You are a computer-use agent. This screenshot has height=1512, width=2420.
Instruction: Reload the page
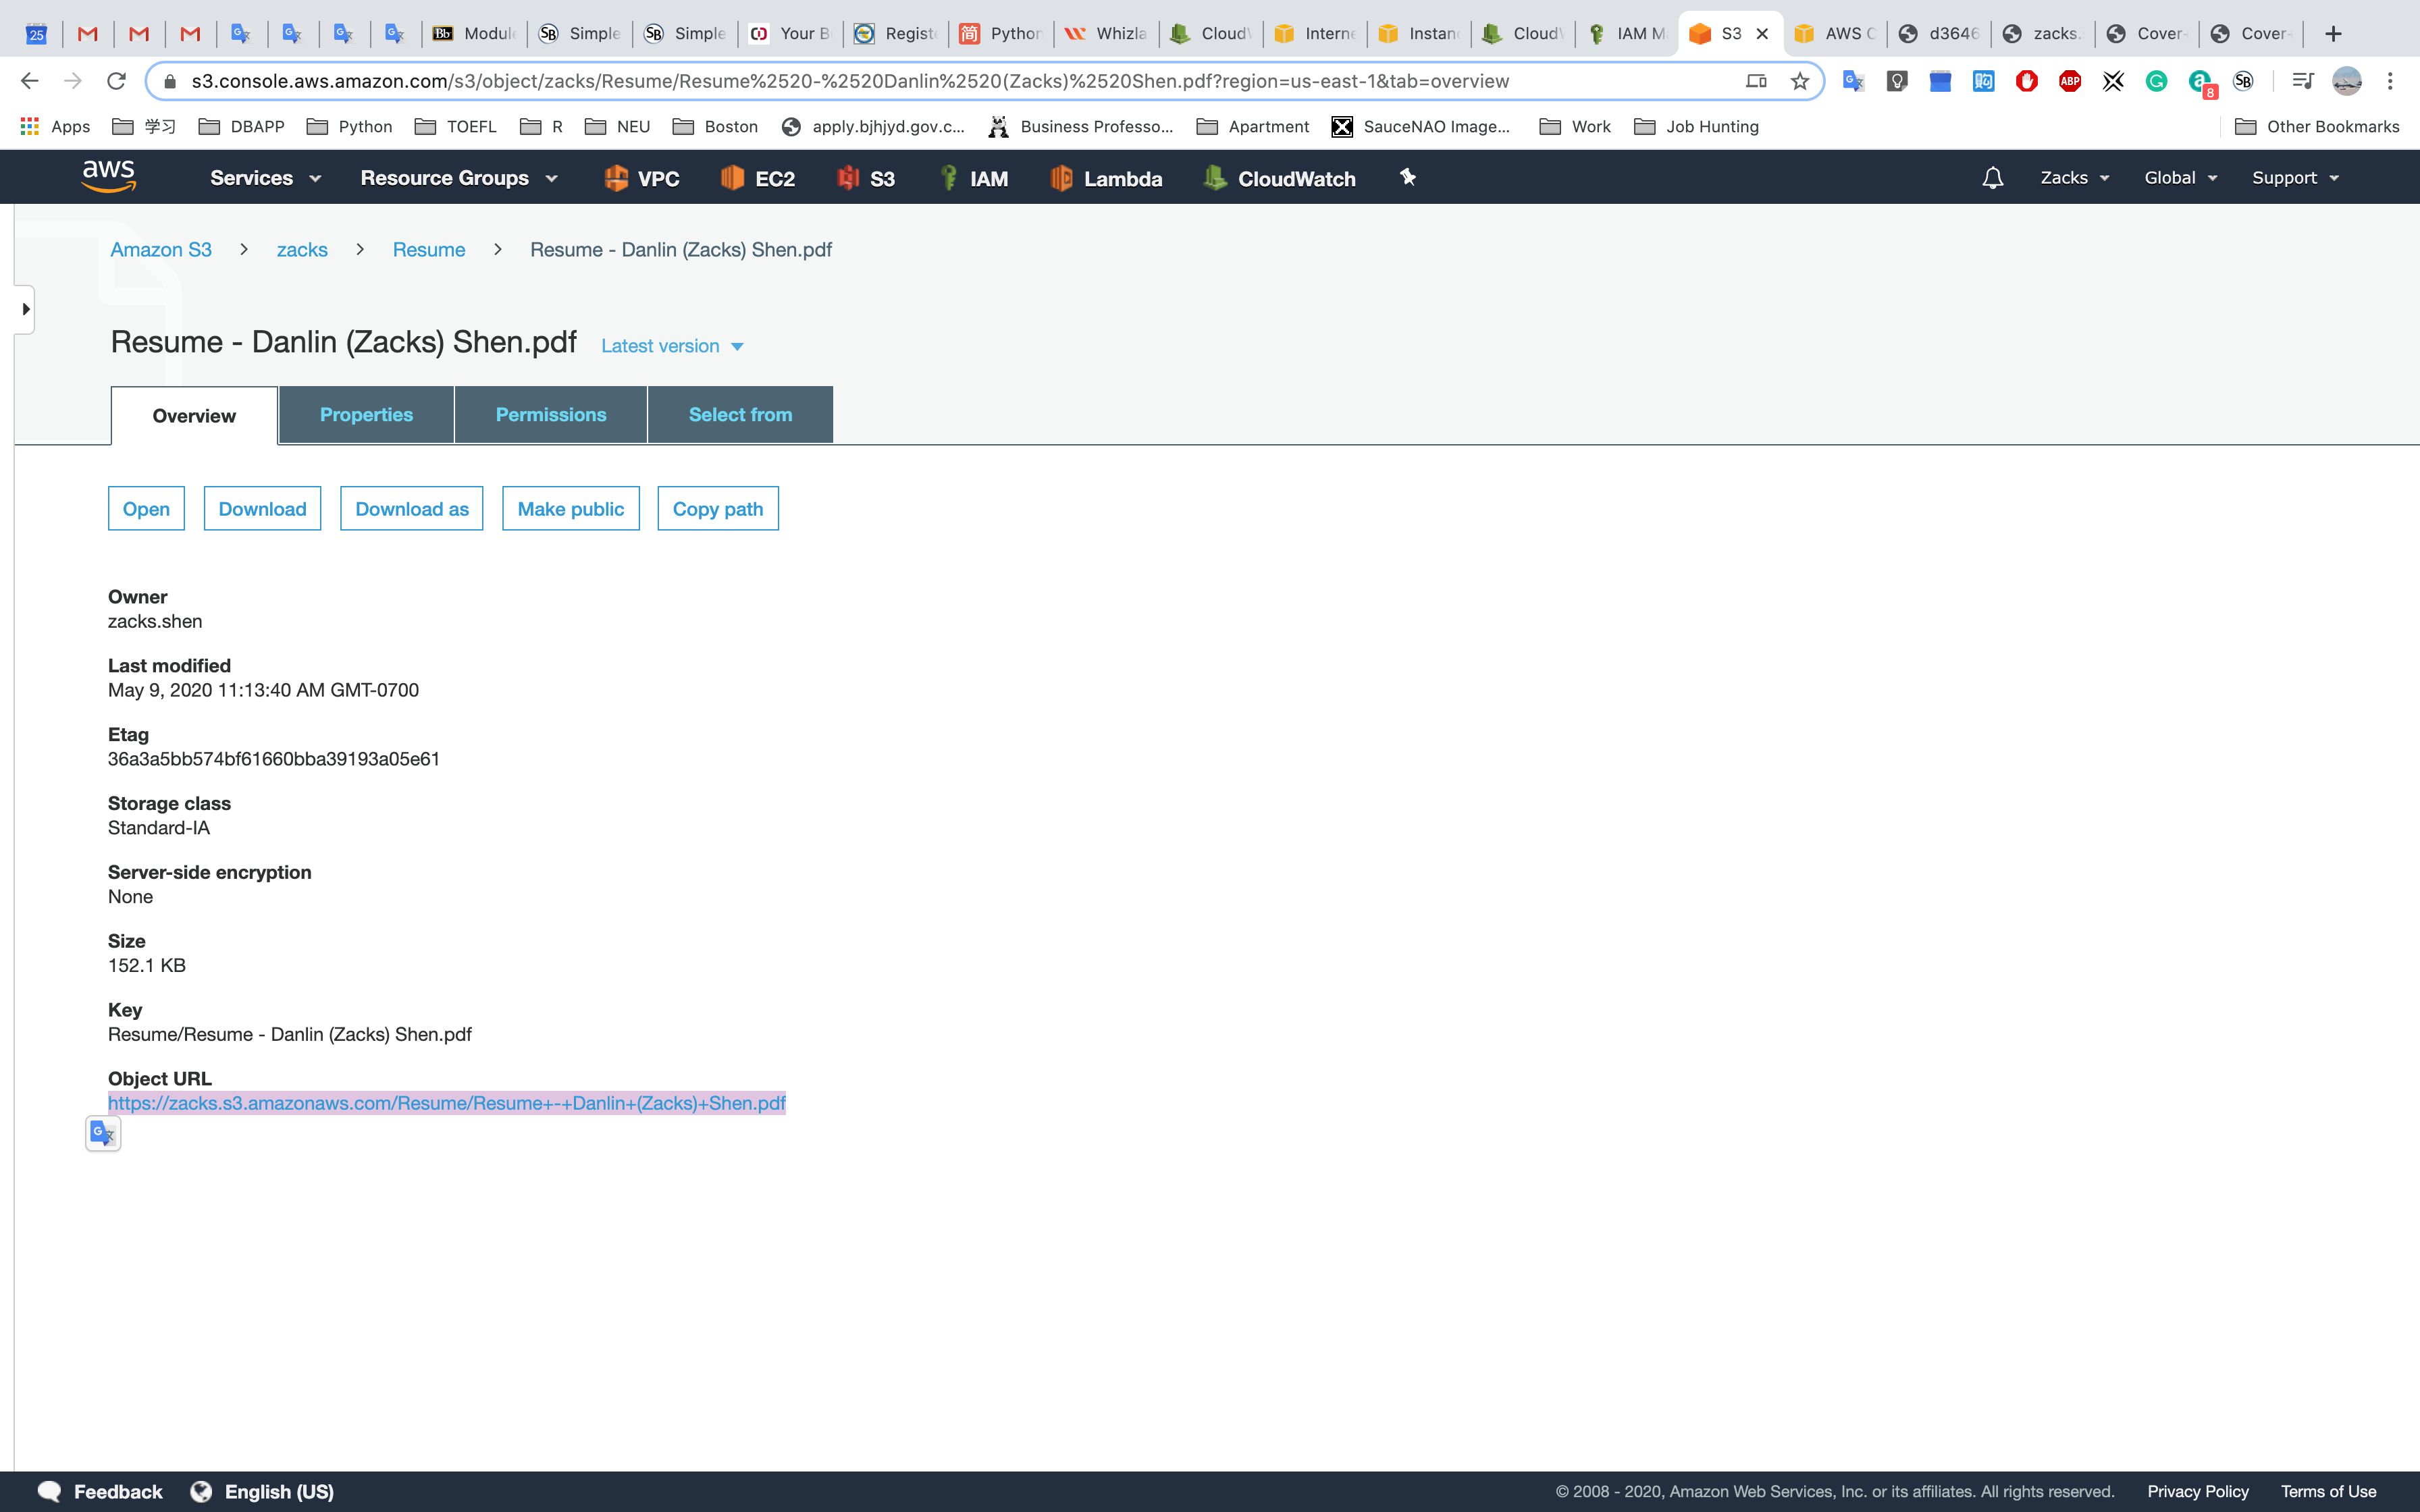(117, 81)
